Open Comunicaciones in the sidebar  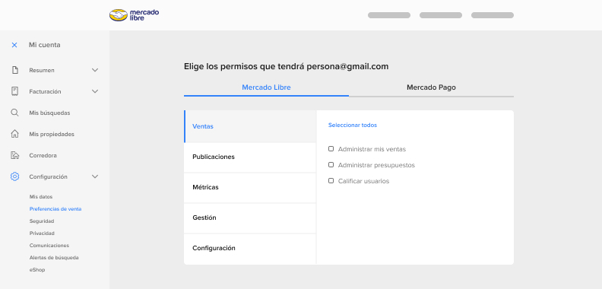[x=49, y=246]
